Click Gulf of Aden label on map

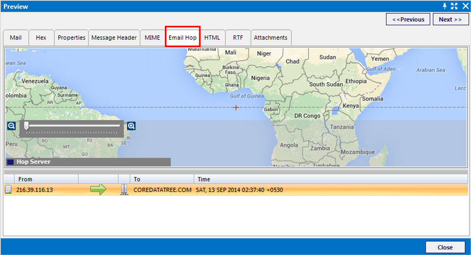pos(381,69)
